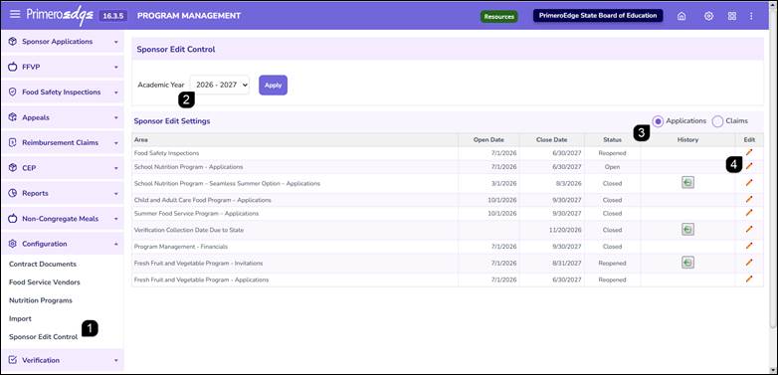Open the settings gear in header
The width and height of the screenshot is (778, 375).
(x=708, y=16)
